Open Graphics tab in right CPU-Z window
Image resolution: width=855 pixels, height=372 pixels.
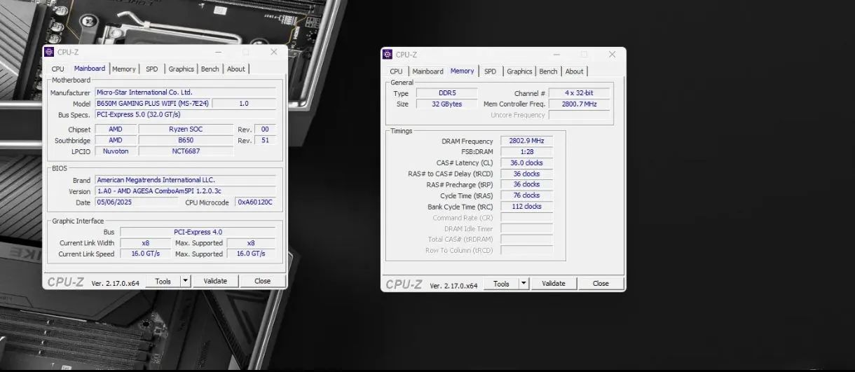point(519,71)
